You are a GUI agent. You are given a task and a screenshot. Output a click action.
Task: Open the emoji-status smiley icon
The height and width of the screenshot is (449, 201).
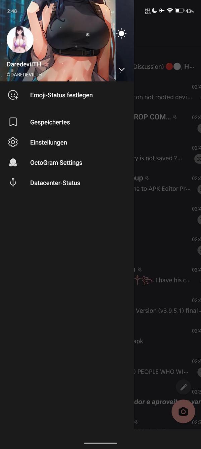coord(13,95)
